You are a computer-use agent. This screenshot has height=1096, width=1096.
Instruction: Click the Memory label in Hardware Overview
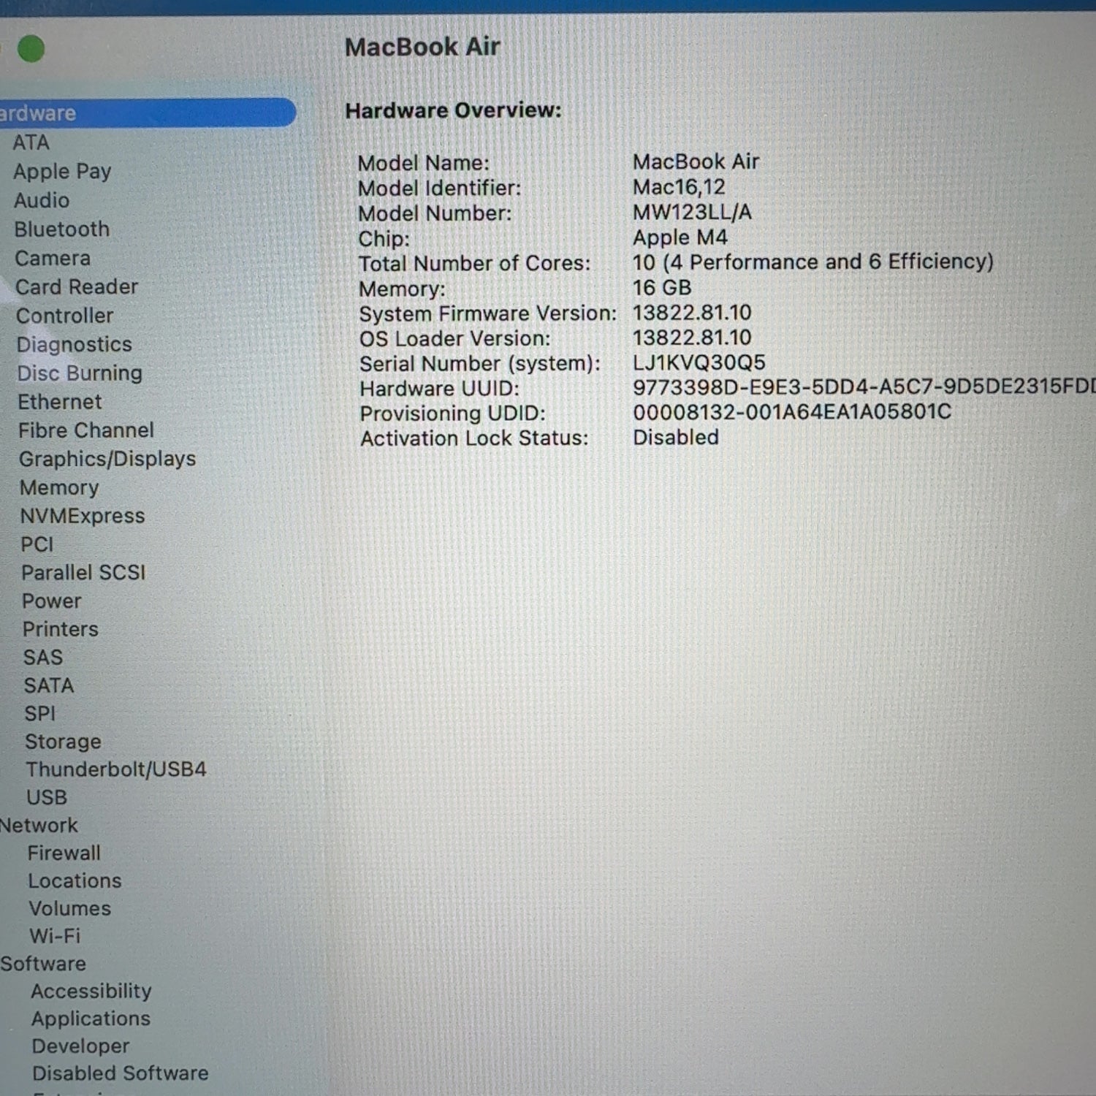point(402,289)
